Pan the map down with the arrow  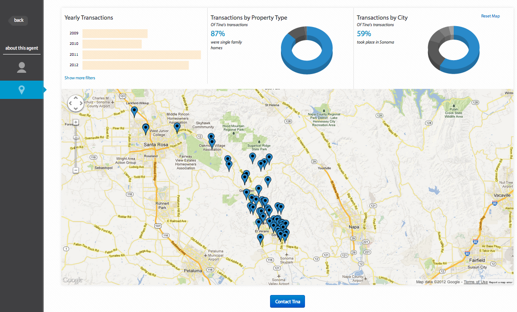[75, 109]
